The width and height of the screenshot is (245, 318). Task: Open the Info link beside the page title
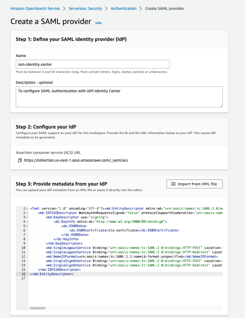pos(99,23)
